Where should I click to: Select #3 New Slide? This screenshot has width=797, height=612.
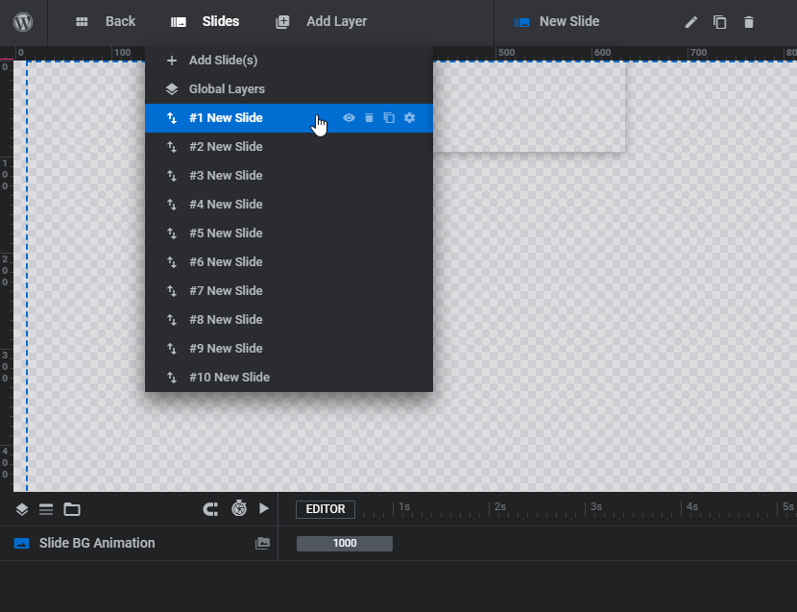[x=289, y=176]
